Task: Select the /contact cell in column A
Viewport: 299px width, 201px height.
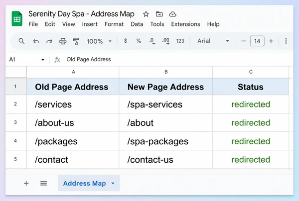Action: tap(73, 160)
